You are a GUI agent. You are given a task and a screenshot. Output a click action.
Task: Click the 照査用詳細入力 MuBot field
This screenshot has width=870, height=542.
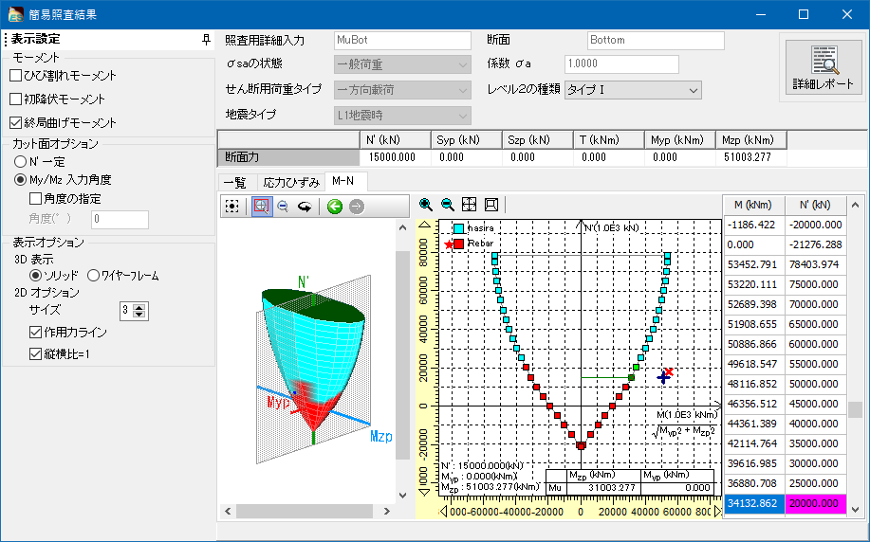point(402,40)
